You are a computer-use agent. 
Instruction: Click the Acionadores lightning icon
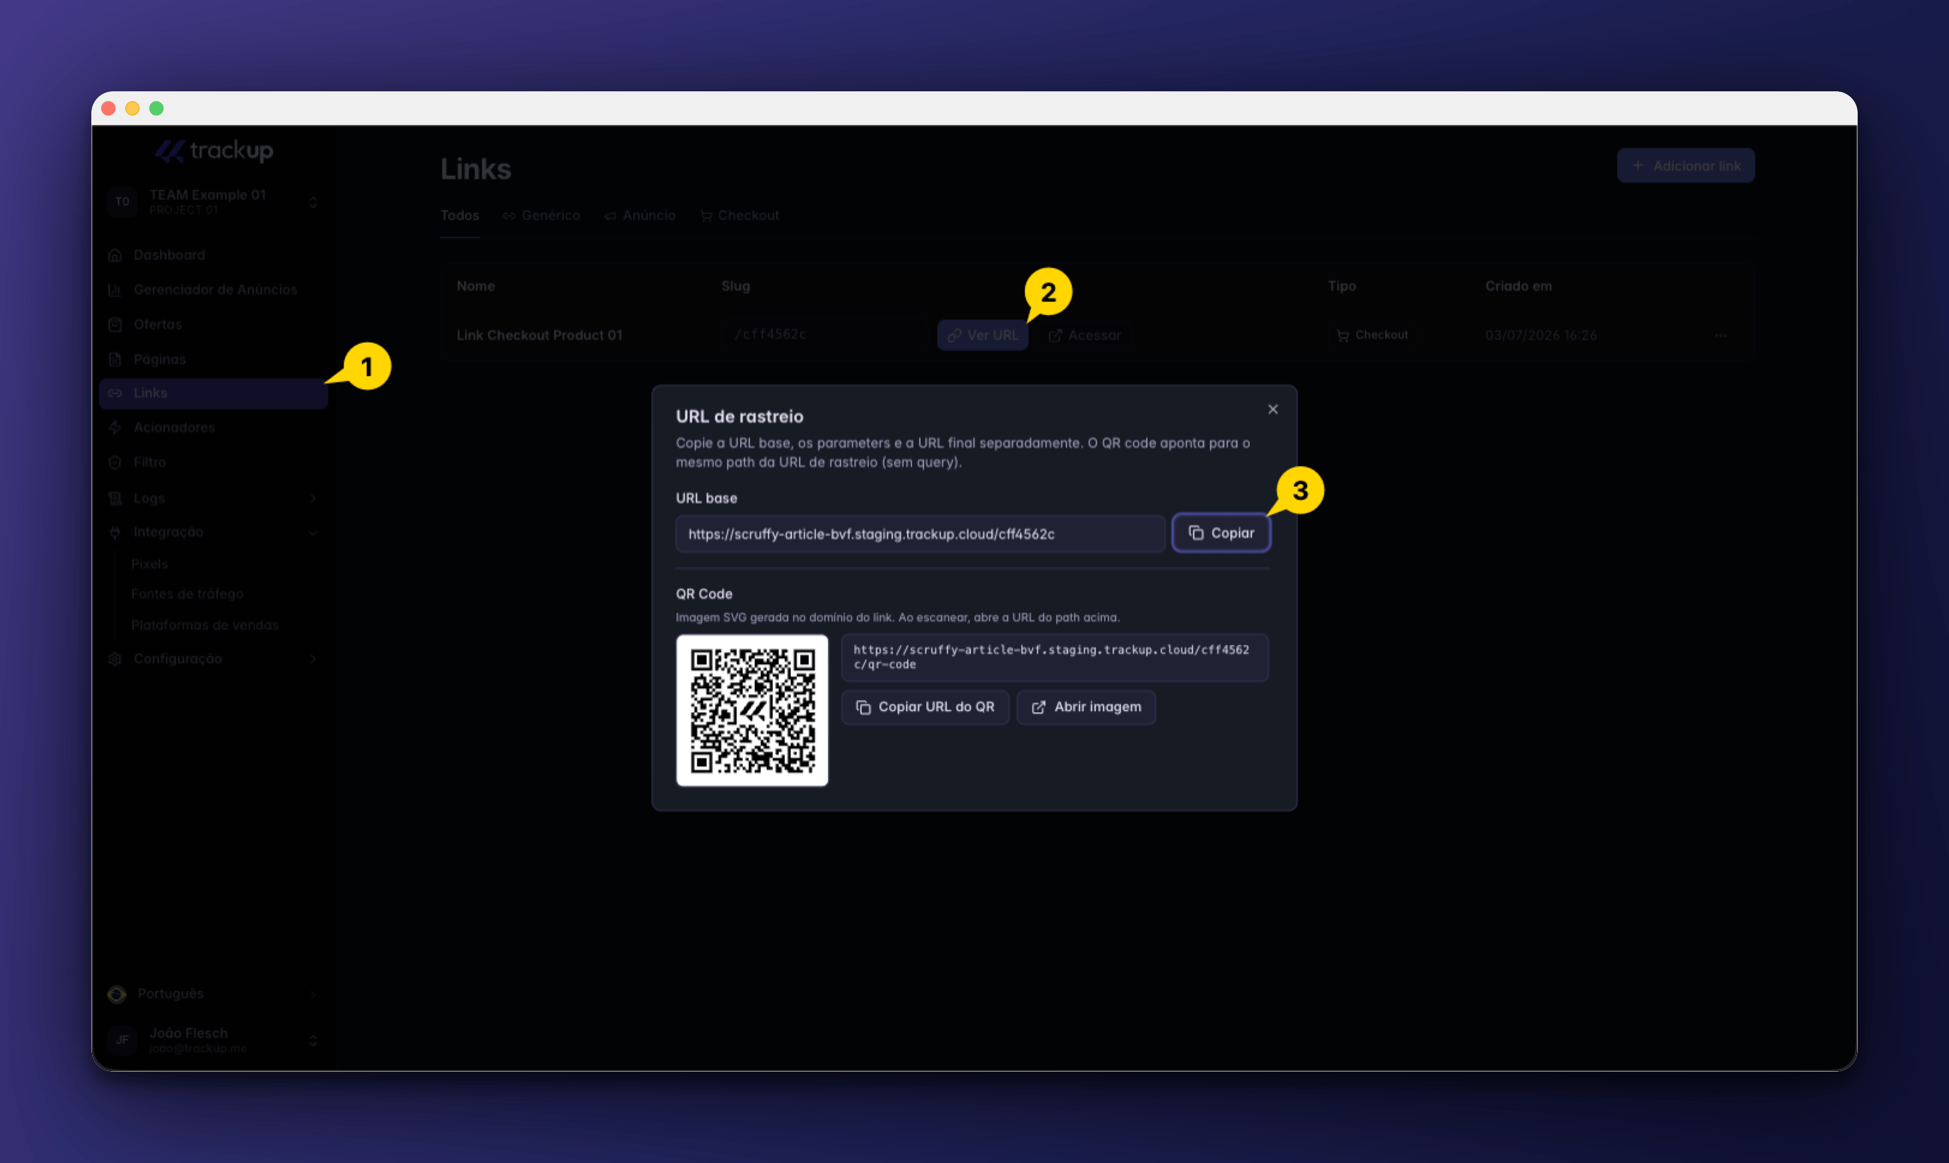click(115, 427)
